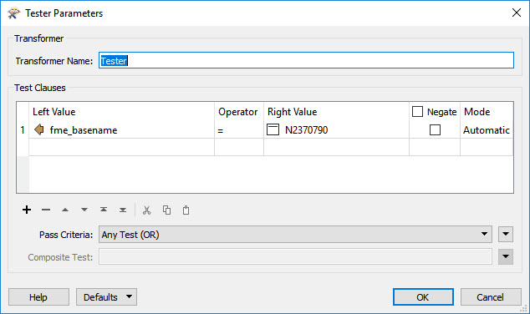Image resolution: width=530 pixels, height=314 pixels.
Task: Copy the selected clause
Action: tap(166, 210)
